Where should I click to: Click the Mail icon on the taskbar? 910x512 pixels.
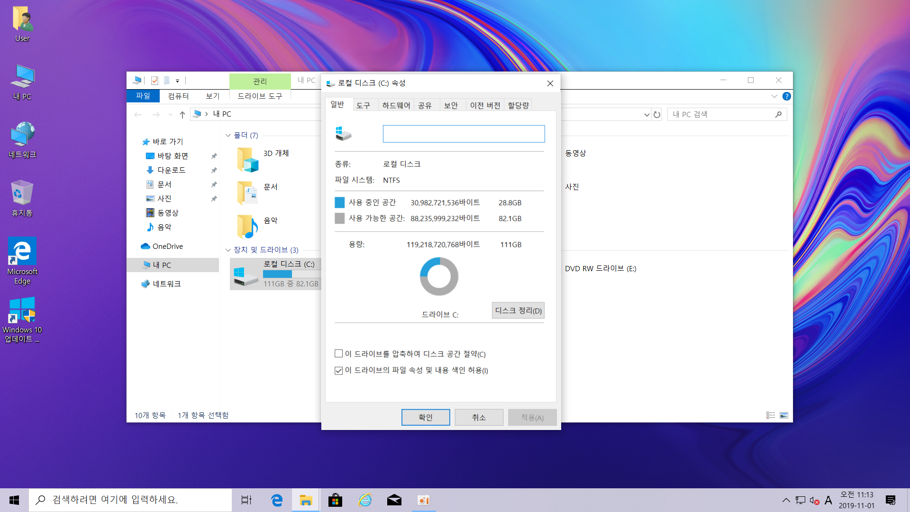[x=394, y=500]
